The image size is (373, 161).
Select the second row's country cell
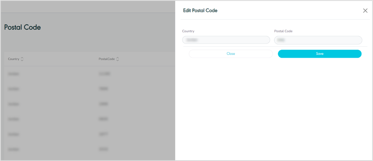pyautogui.click(x=13, y=89)
